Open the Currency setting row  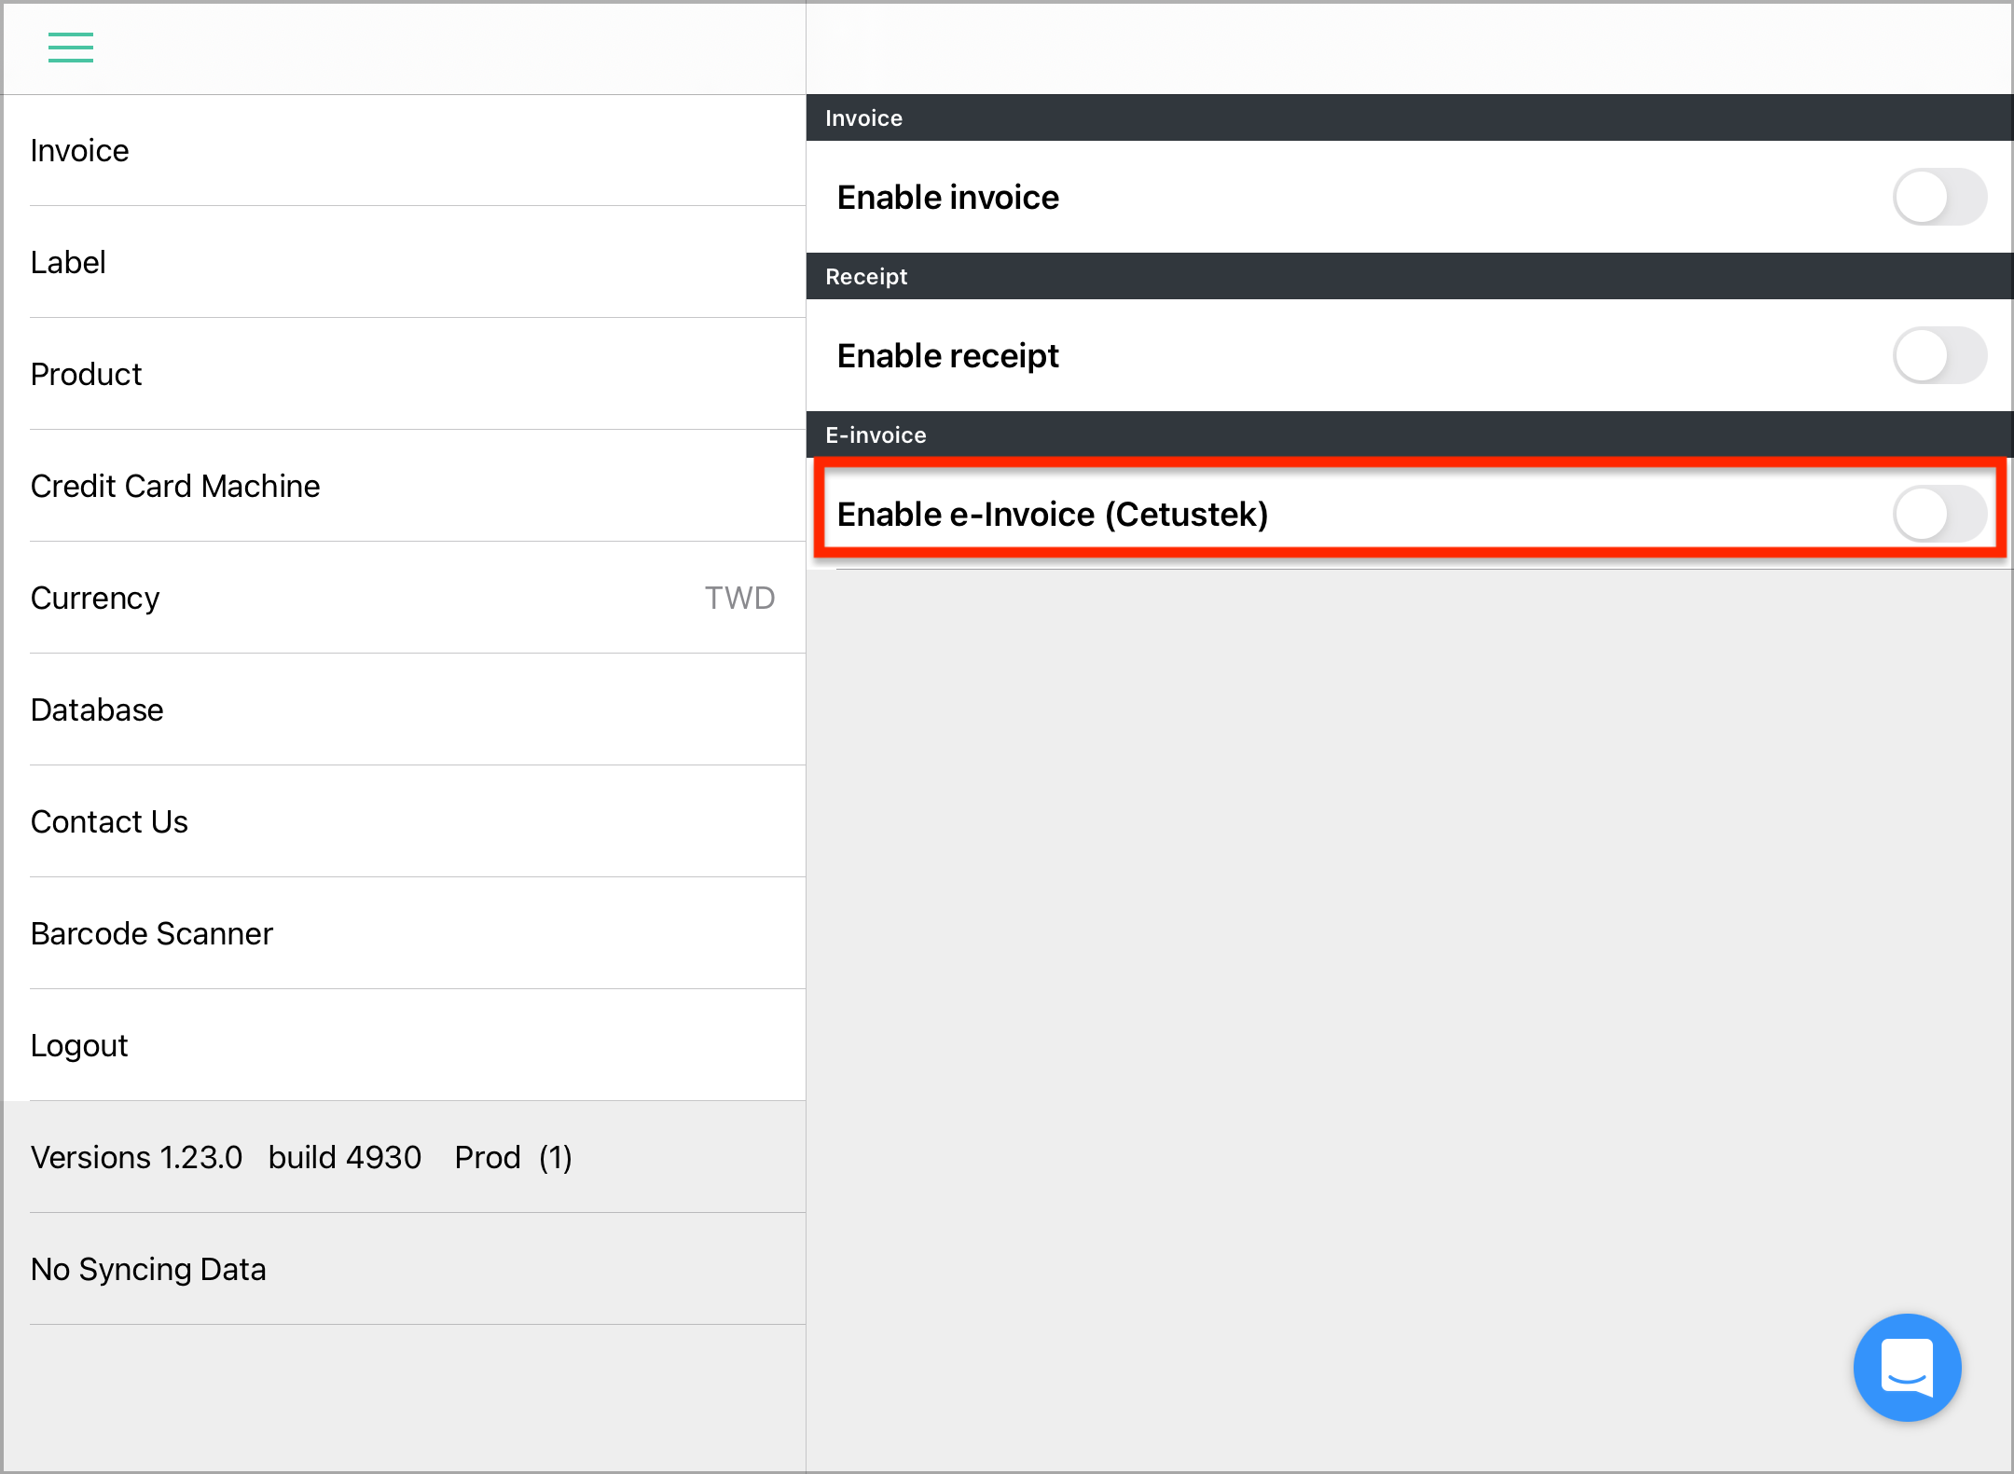(x=405, y=598)
